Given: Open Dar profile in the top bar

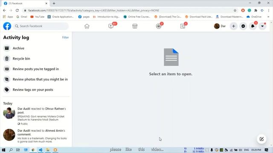Looking at the screenshot, I should (220, 26).
